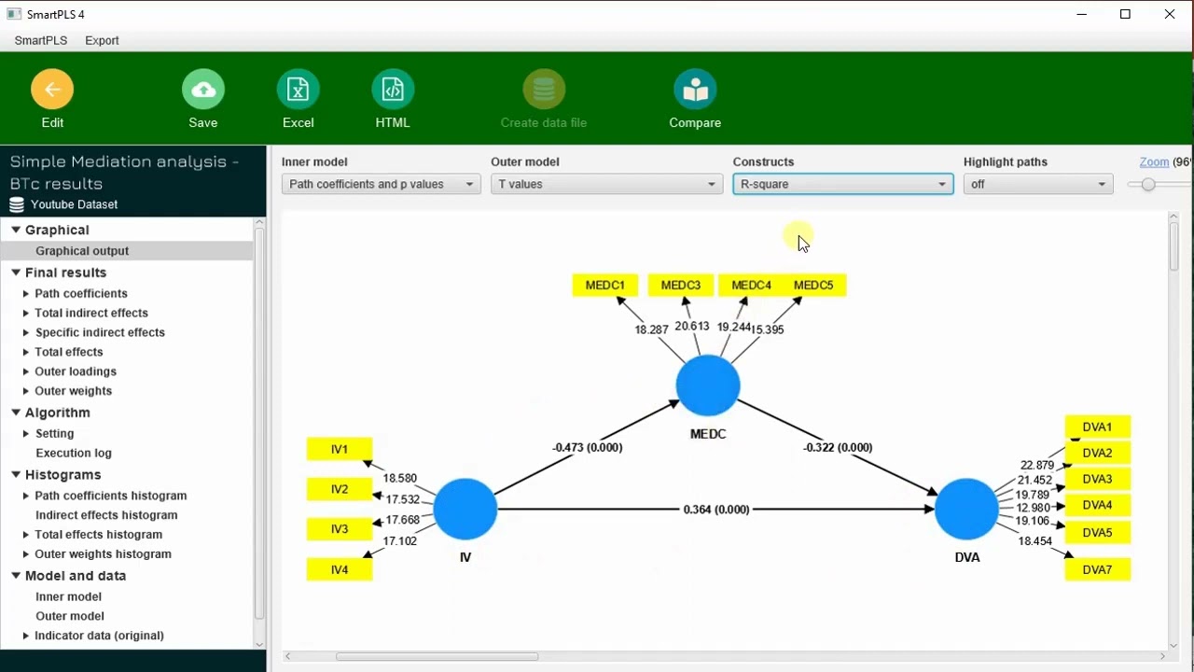
Task: Open the Inner model dropdown
Action: tap(382, 184)
